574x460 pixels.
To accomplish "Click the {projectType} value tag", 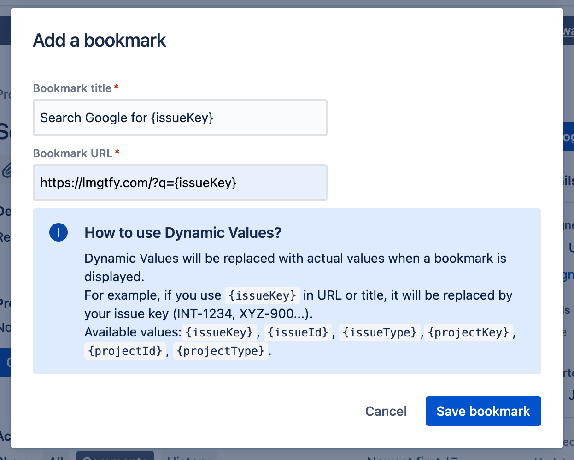I will pos(221,351).
